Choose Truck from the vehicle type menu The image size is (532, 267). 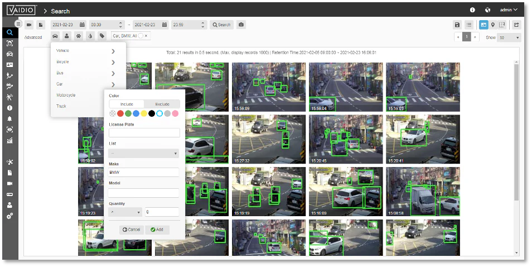coord(60,106)
